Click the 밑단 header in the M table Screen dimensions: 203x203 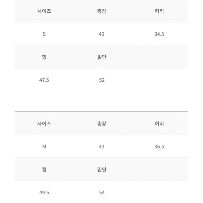click(x=102, y=170)
